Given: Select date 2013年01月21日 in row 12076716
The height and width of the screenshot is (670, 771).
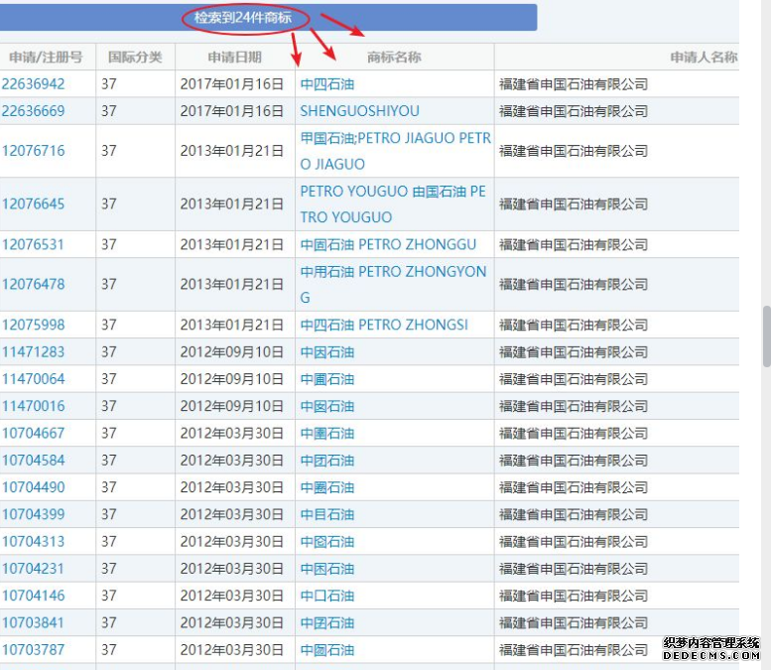Looking at the screenshot, I should [x=231, y=151].
